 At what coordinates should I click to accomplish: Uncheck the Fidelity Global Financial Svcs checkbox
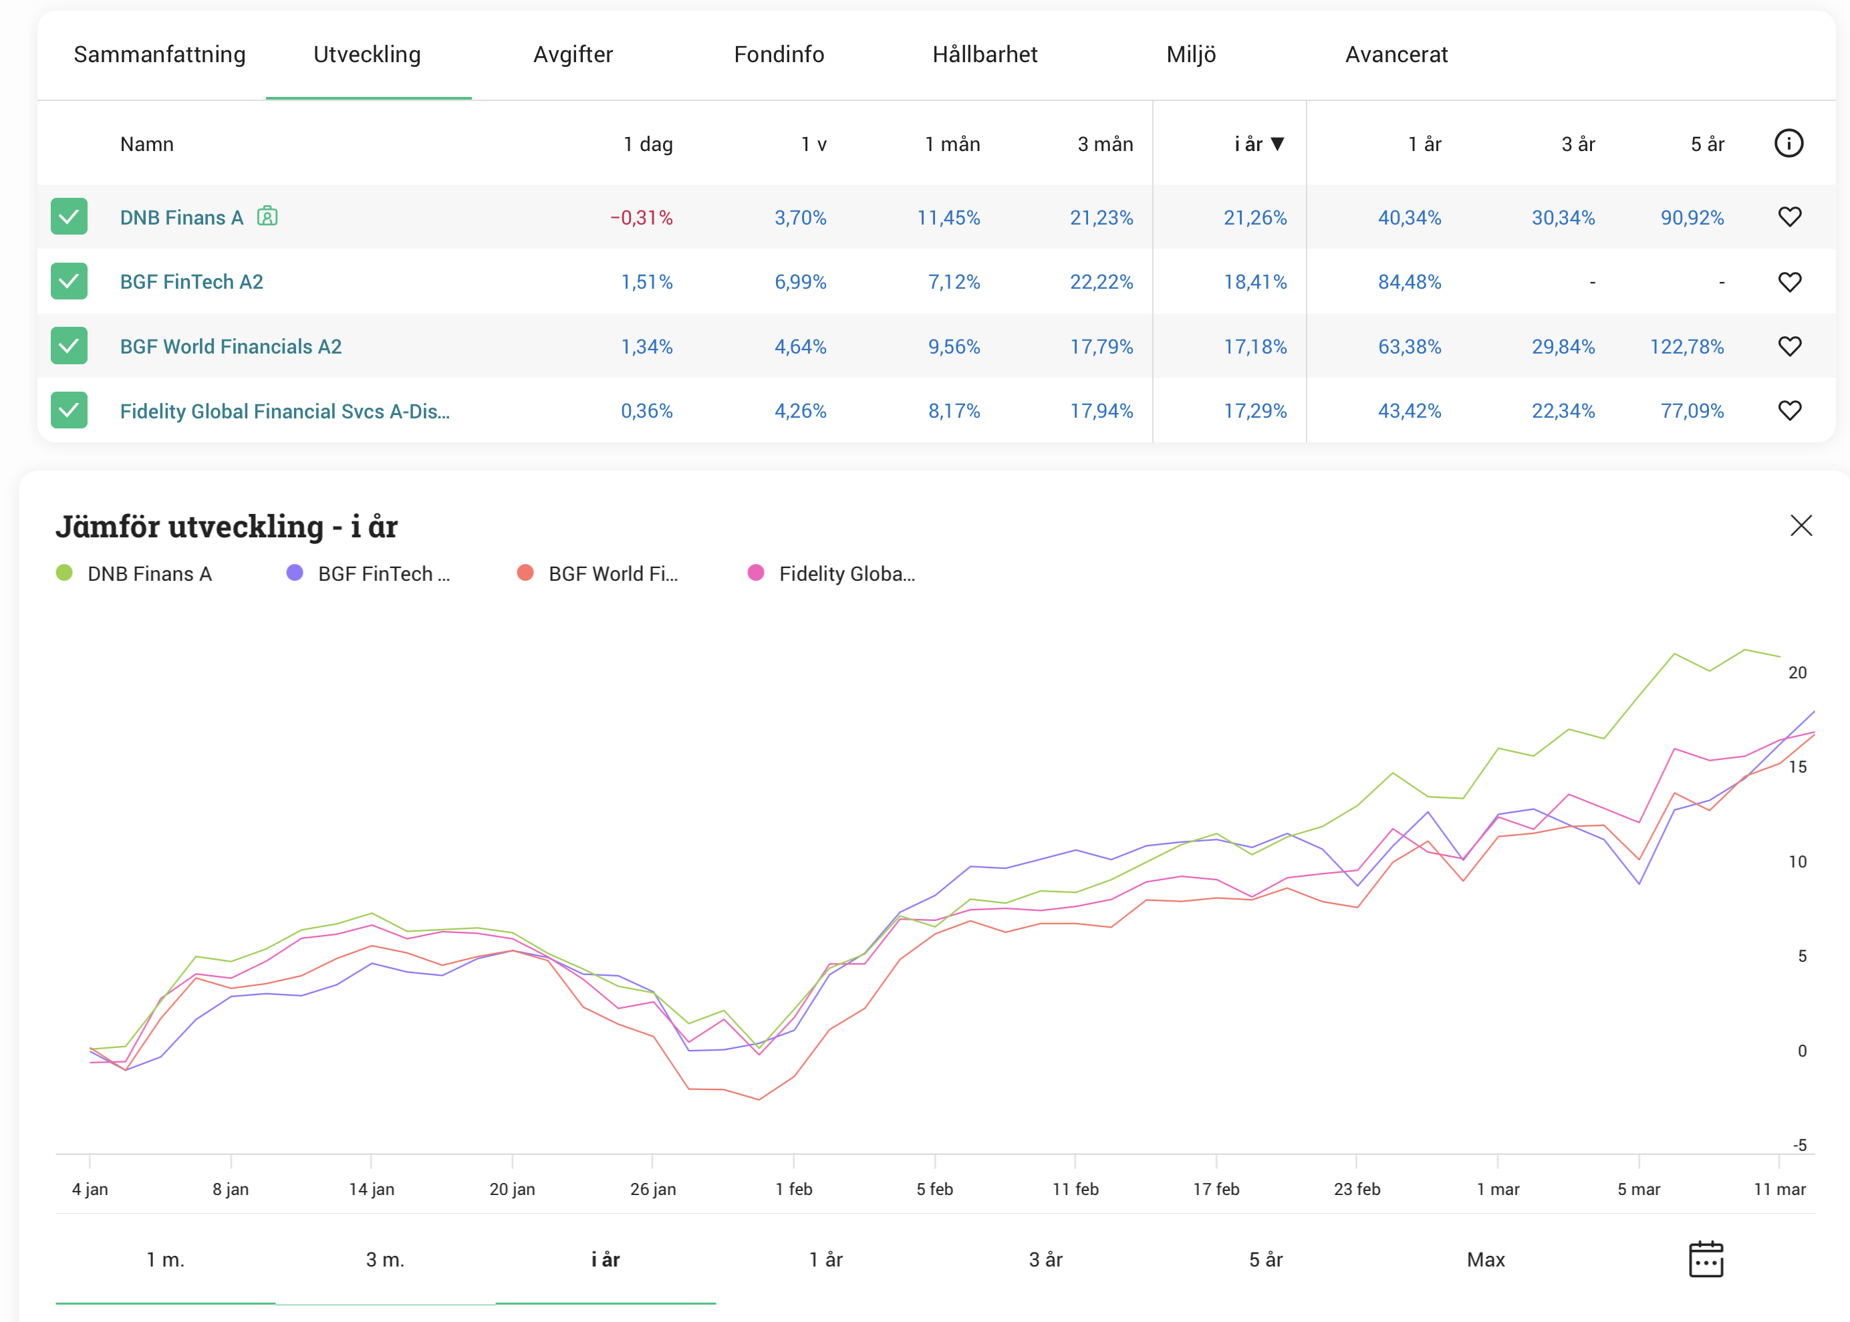coord(70,410)
